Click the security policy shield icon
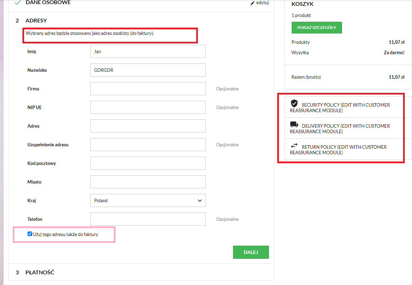412x285 pixels. (294, 103)
